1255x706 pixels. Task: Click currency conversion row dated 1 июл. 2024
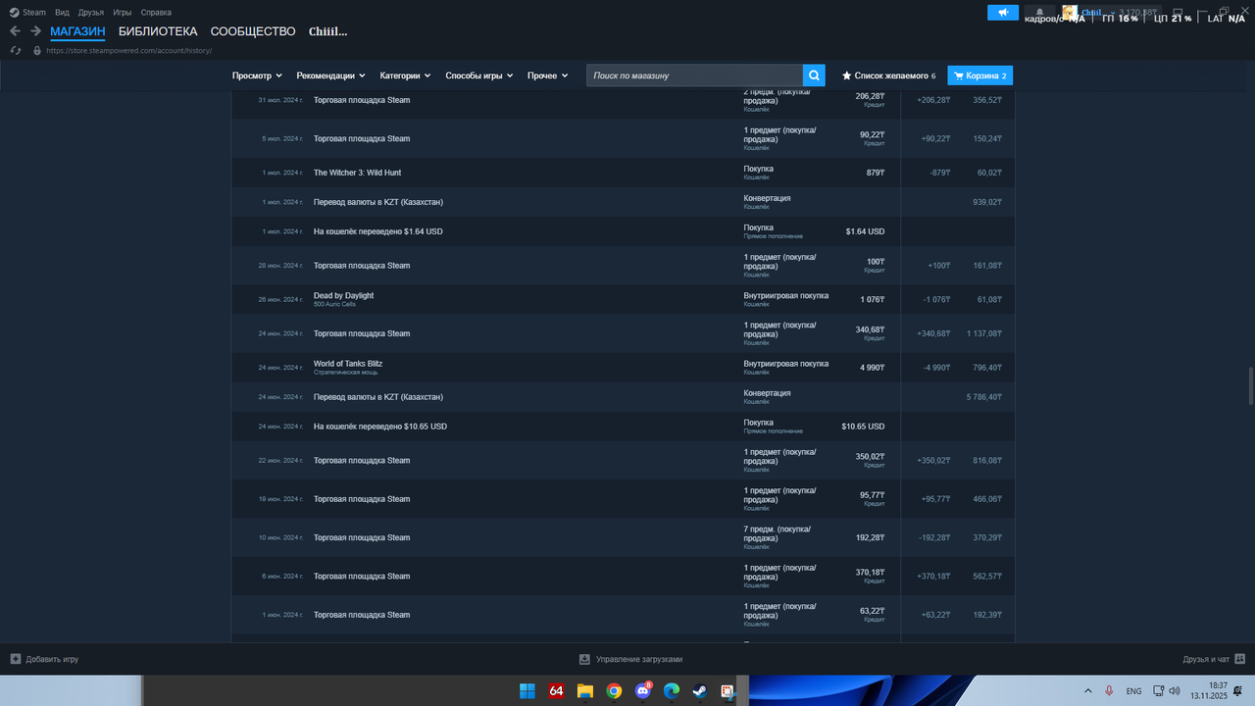coord(623,202)
